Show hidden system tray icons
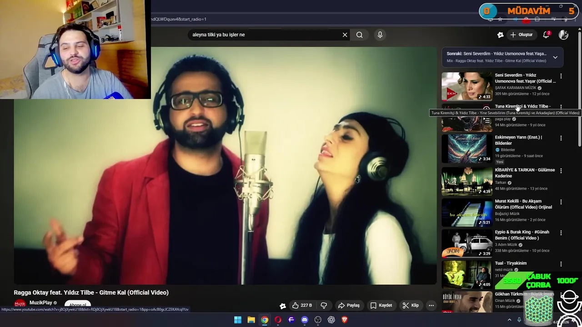This screenshot has width=582, height=327. (x=509, y=320)
